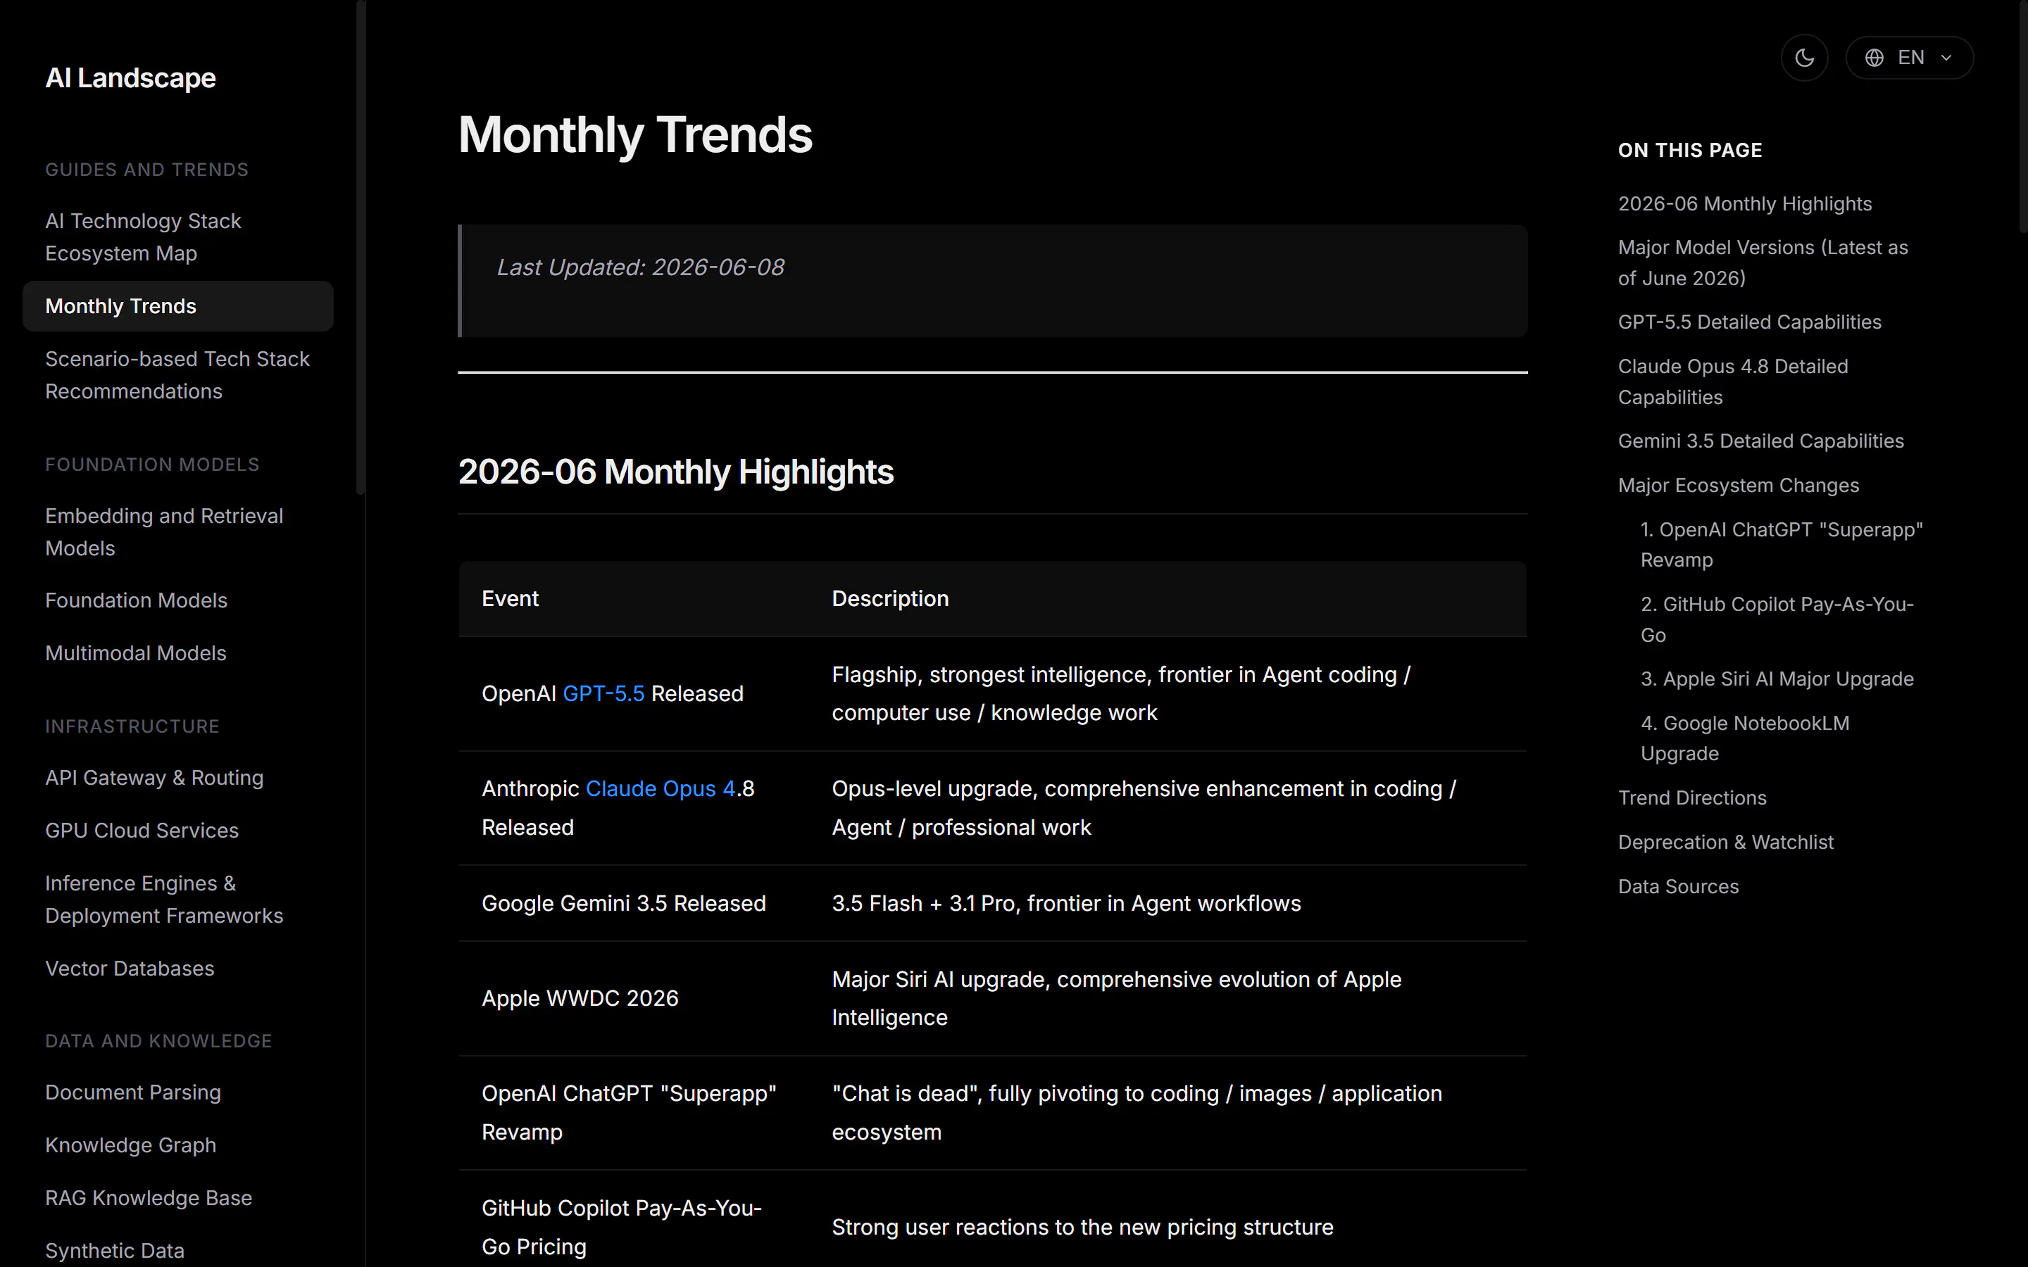
Task: Click the sidebar scrollbar thumb
Action: click(x=361, y=248)
